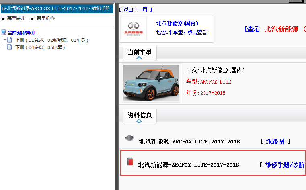
Task: Click the 北汽新能源-ARCFOX LITE-2017-2018 wiring diagram row title
Action: click(189, 142)
